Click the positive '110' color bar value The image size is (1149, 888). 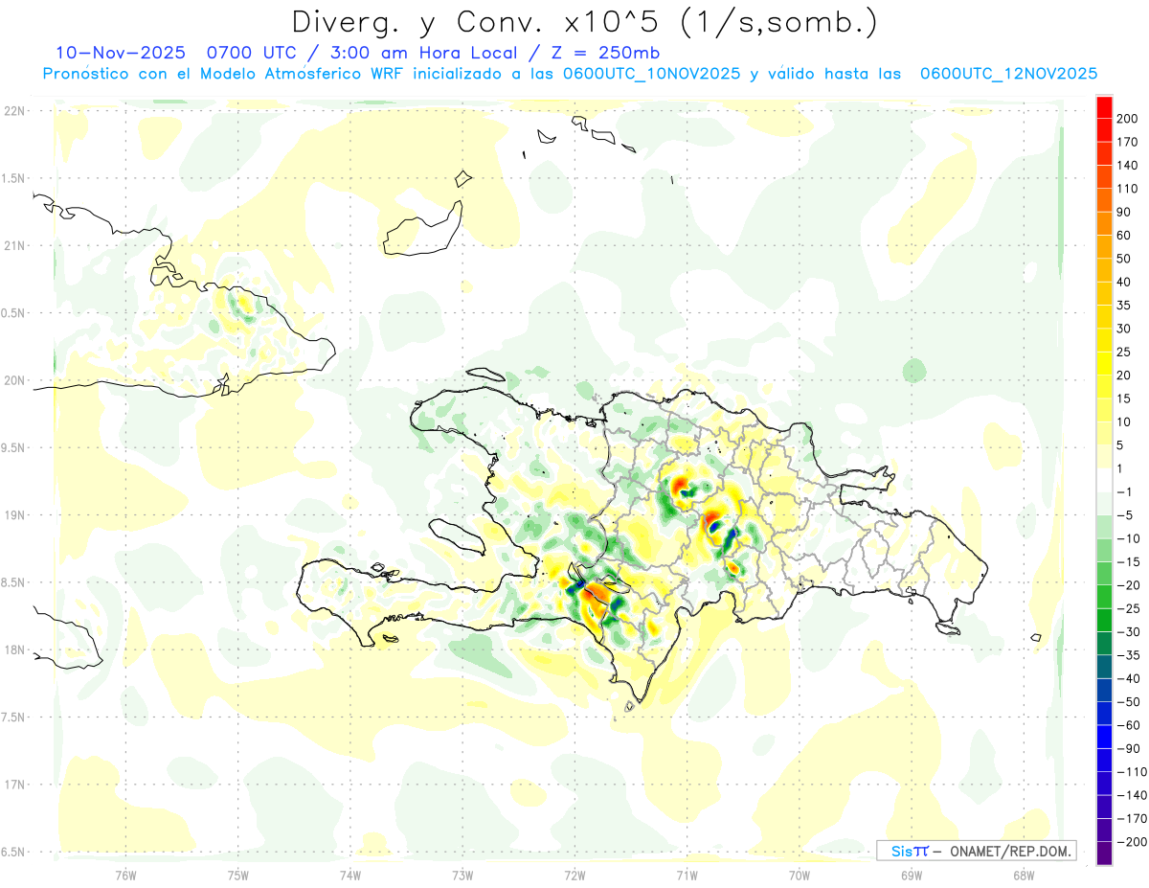click(x=1129, y=189)
